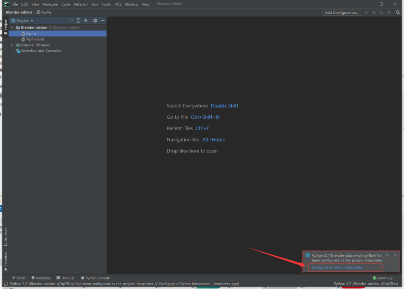Open the Problems tool window

coord(41,278)
